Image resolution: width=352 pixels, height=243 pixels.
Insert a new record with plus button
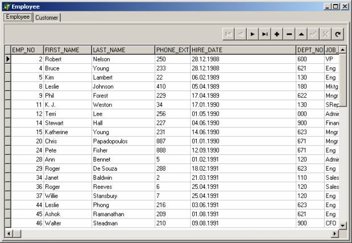[277, 34]
